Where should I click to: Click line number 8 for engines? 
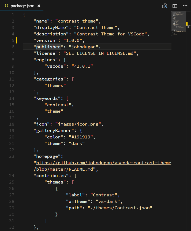tap(13, 60)
